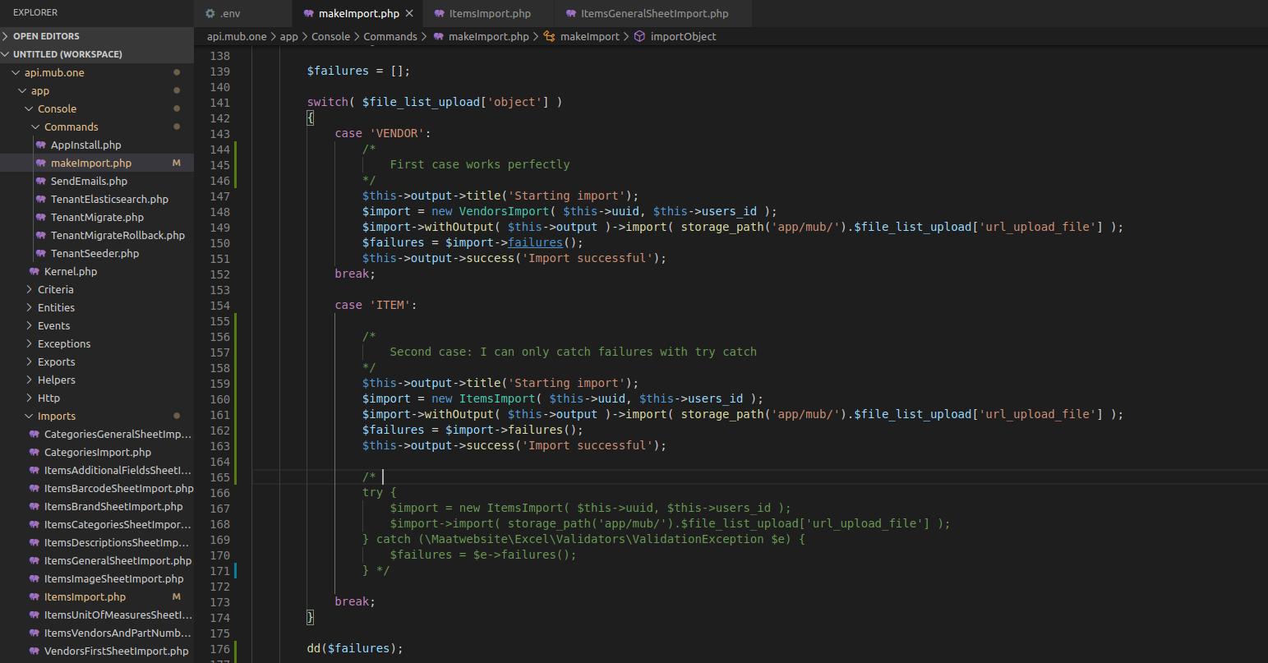Click the PHP icon on the ItemsGeneralSheetImport.php tab
This screenshot has height=663, width=1268.
click(569, 13)
